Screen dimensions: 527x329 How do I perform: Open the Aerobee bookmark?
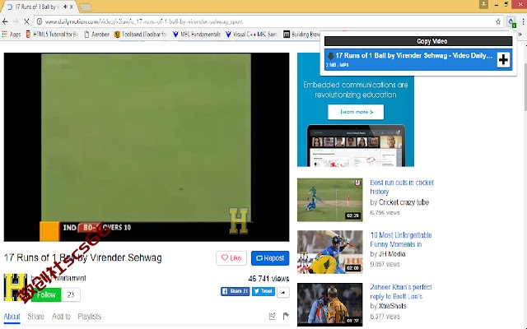click(x=97, y=35)
